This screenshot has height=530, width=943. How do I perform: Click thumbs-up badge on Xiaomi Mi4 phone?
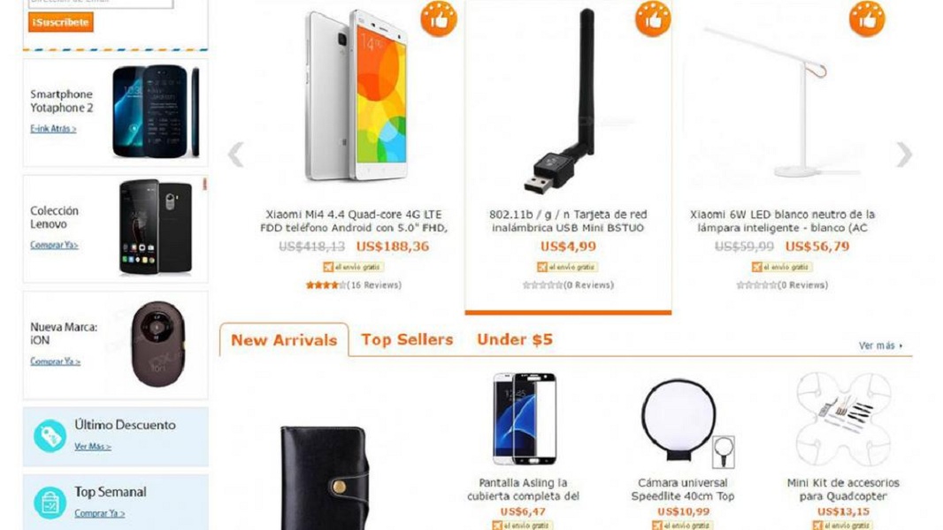tap(439, 19)
